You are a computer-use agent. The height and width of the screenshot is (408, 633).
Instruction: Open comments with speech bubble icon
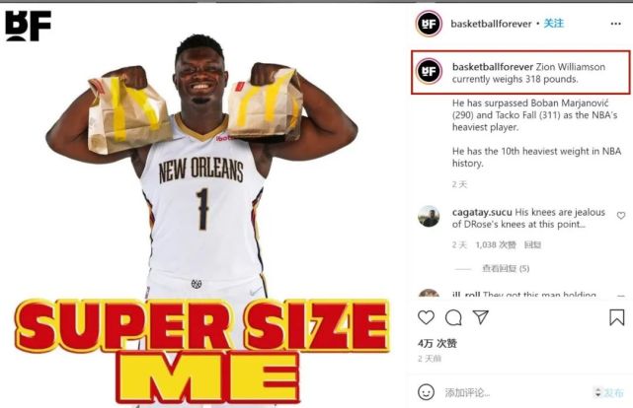point(453,317)
